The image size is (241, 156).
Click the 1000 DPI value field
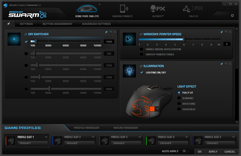click(109, 41)
